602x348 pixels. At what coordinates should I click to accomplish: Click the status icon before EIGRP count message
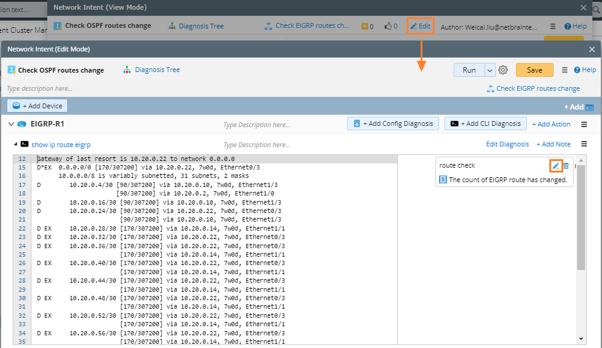[x=443, y=180]
